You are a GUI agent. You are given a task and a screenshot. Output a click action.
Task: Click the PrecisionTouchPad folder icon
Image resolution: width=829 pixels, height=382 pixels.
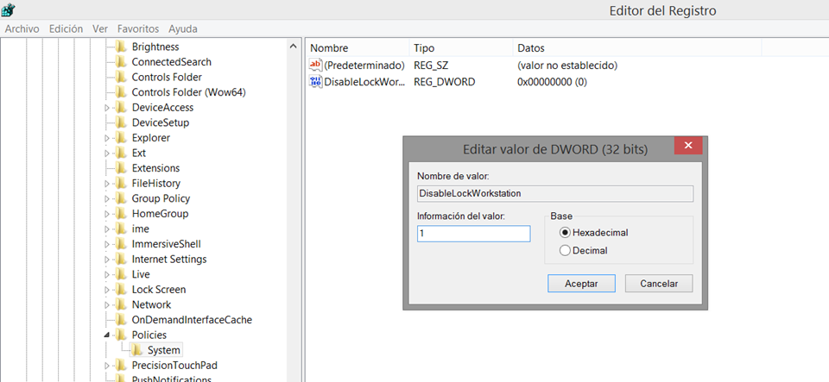pyautogui.click(x=121, y=366)
